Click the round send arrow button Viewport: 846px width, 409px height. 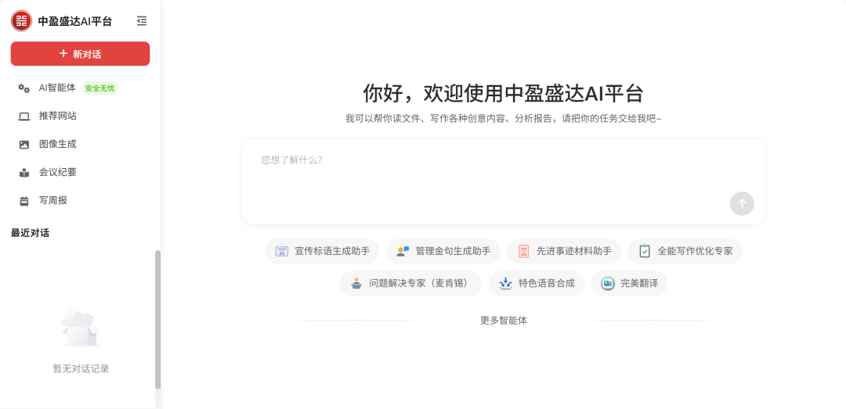click(x=742, y=203)
